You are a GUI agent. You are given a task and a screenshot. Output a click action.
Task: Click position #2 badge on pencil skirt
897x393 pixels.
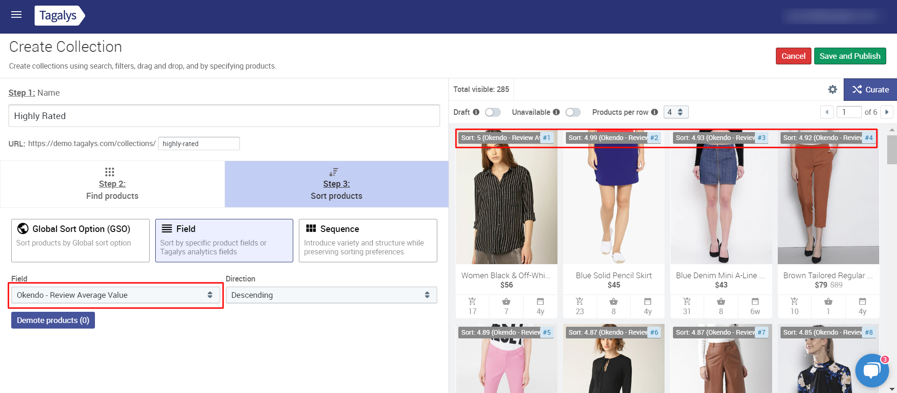click(654, 138)
